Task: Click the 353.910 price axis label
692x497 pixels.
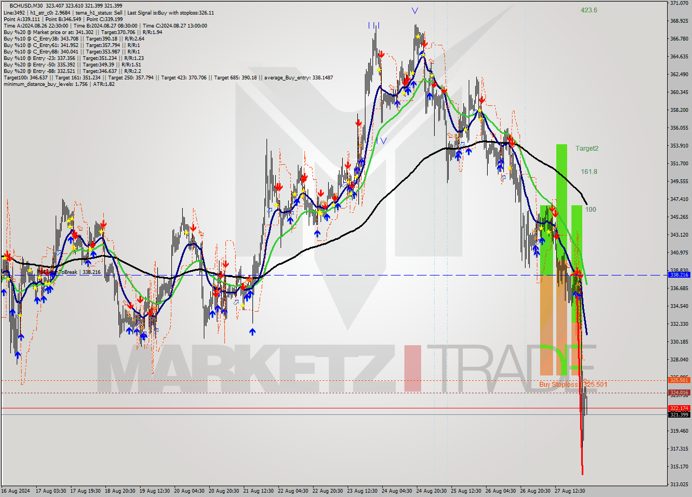Action: coord(679,146)
